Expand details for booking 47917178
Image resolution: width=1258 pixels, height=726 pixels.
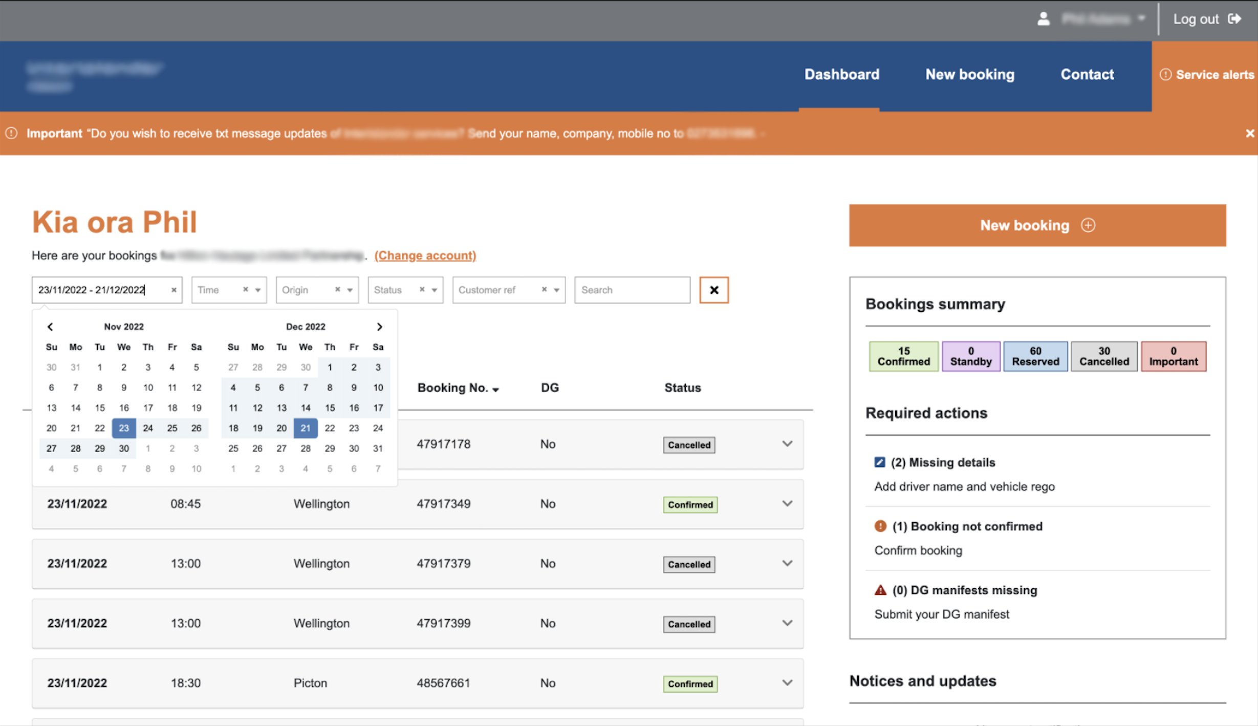787,443
